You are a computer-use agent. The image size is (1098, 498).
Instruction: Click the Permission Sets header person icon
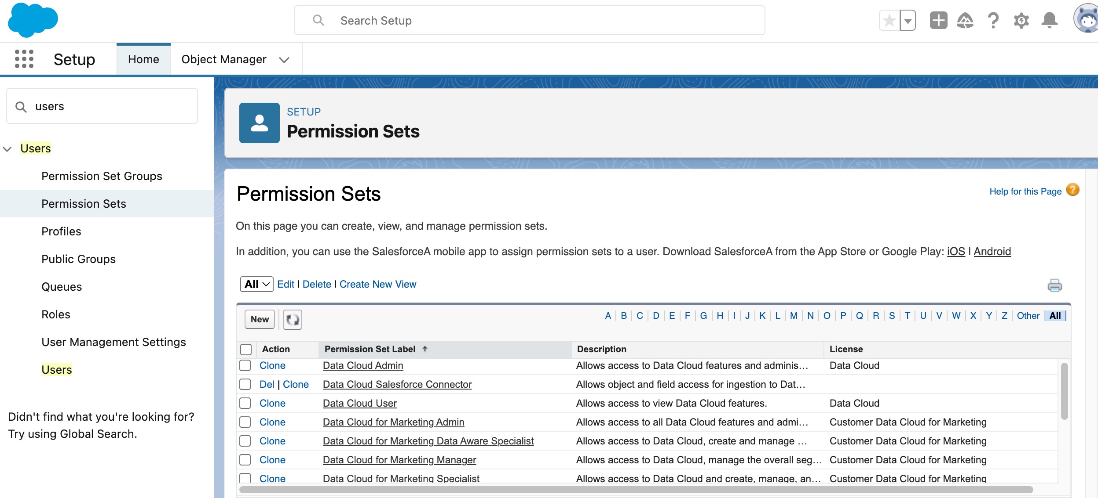click(x=260, y=123)
